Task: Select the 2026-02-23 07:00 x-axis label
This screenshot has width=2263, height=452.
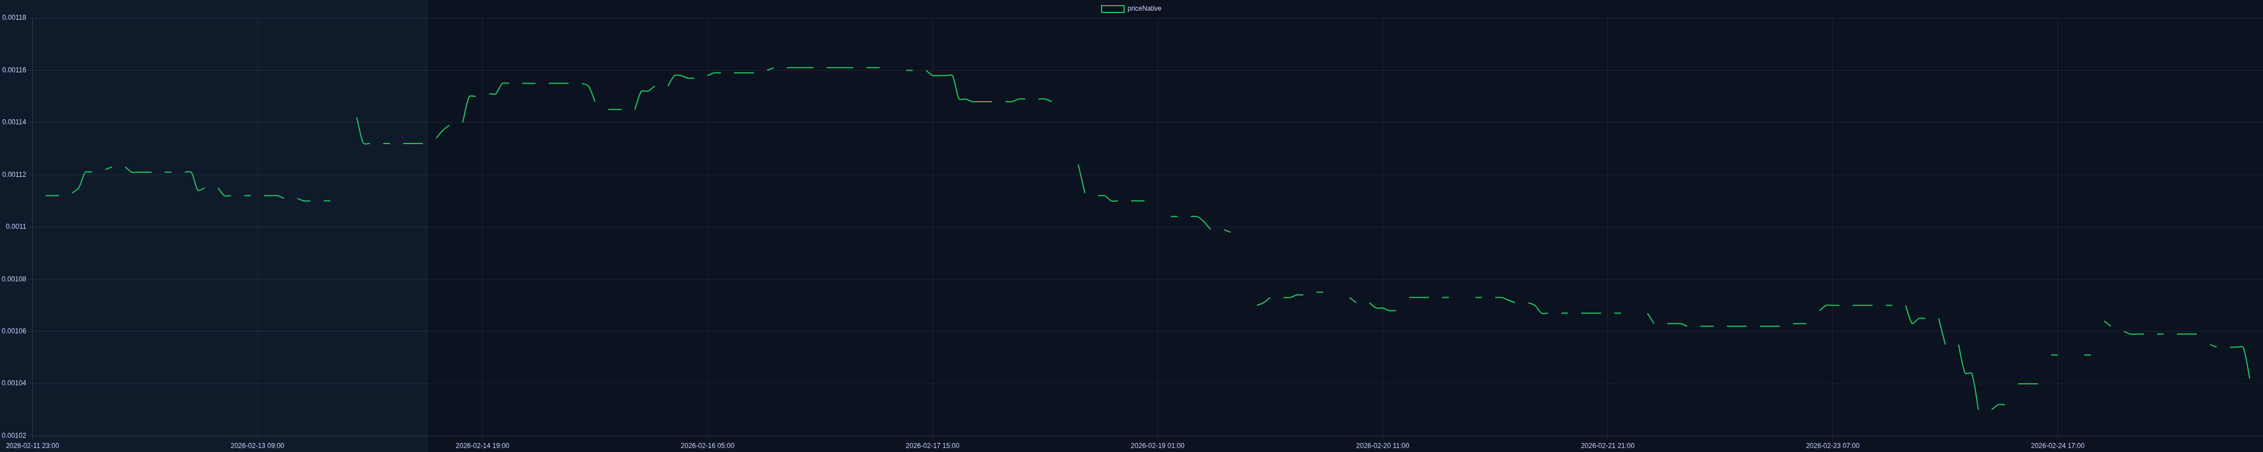Action: [1832, 446]
